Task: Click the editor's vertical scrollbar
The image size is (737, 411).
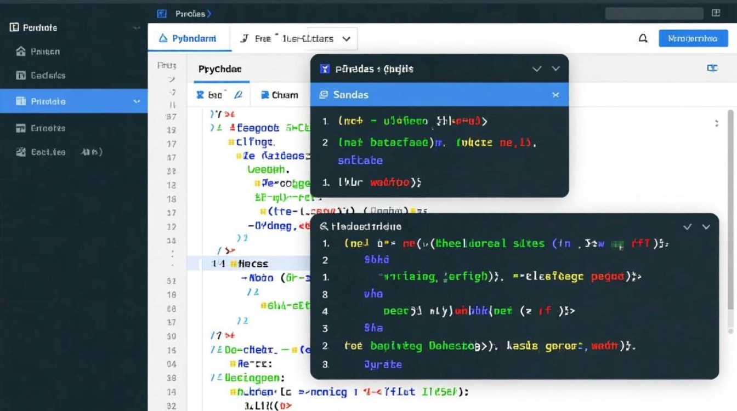Action: tap(730, 219)
